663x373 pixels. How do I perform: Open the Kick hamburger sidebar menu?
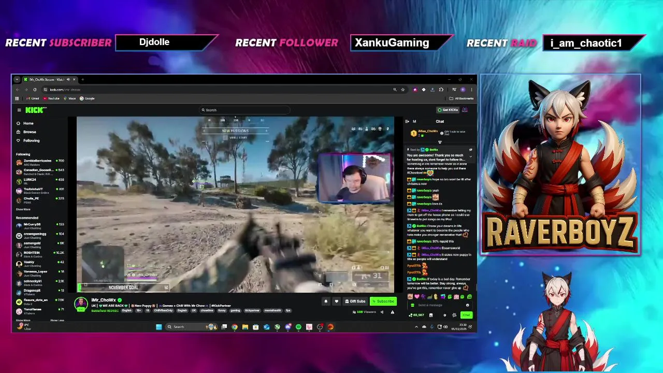(19, 110)
